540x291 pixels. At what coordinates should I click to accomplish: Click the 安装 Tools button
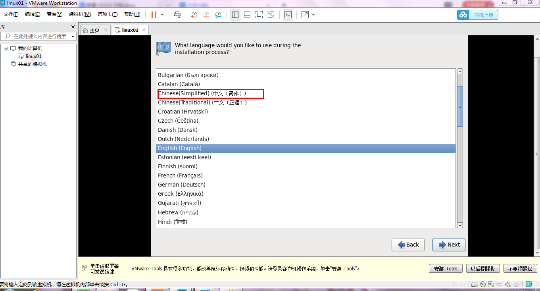(x=446, y=269)
